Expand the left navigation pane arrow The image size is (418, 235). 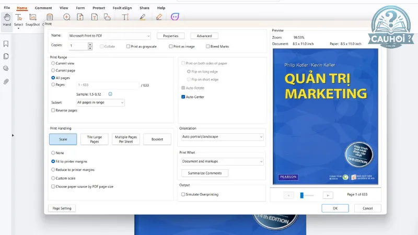pos(13,135)
